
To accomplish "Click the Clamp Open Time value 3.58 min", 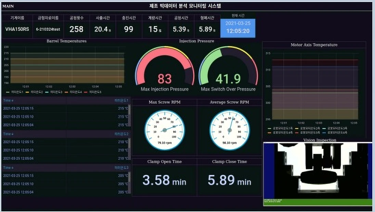I will [164, 180].
